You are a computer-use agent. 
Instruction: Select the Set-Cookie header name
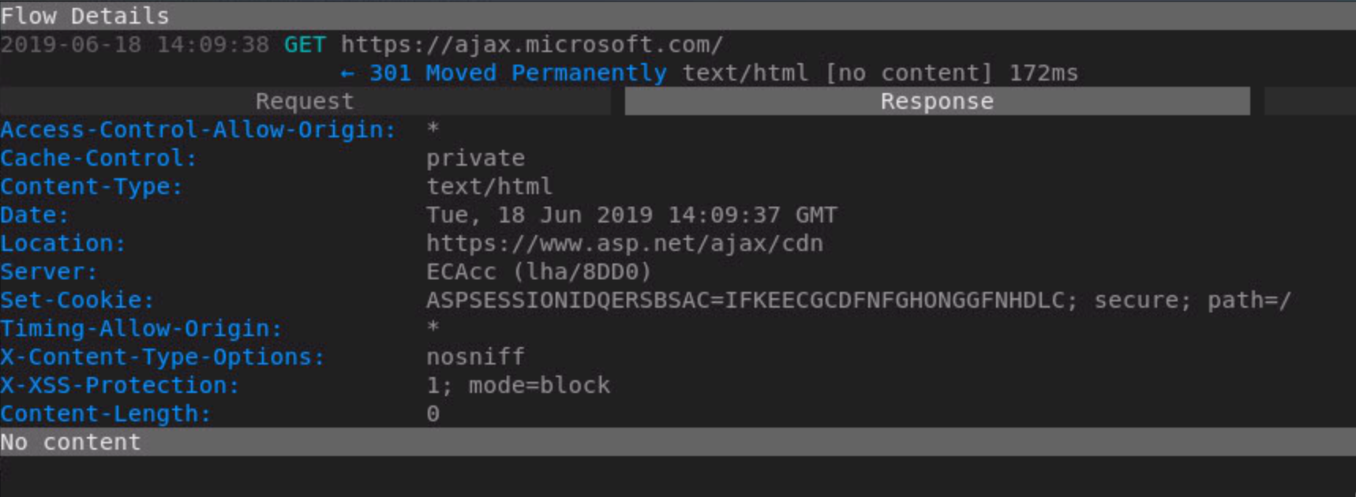pos(77,301)
